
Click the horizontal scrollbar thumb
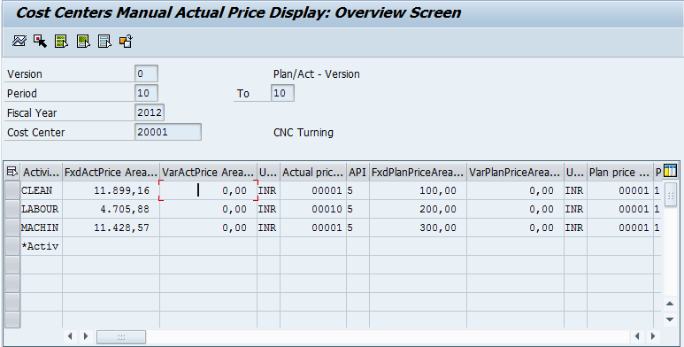[121, 336]
